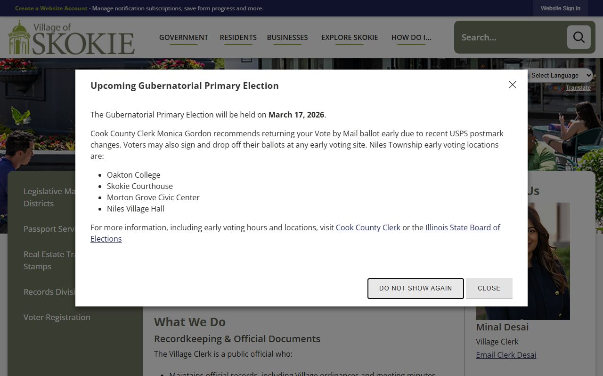Expand the Select Language dropdown
The height and width of the screenshot is (376, 603).
click(x=559, y=75)
